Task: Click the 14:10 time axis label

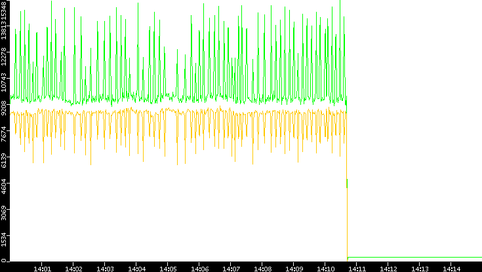Action: point(325,269)
